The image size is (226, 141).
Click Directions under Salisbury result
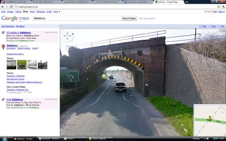11,48
